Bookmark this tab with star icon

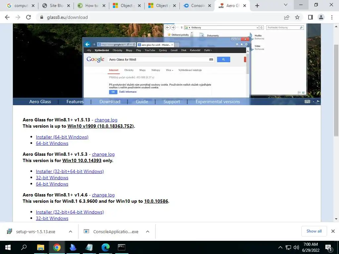[x=297, y=17]
